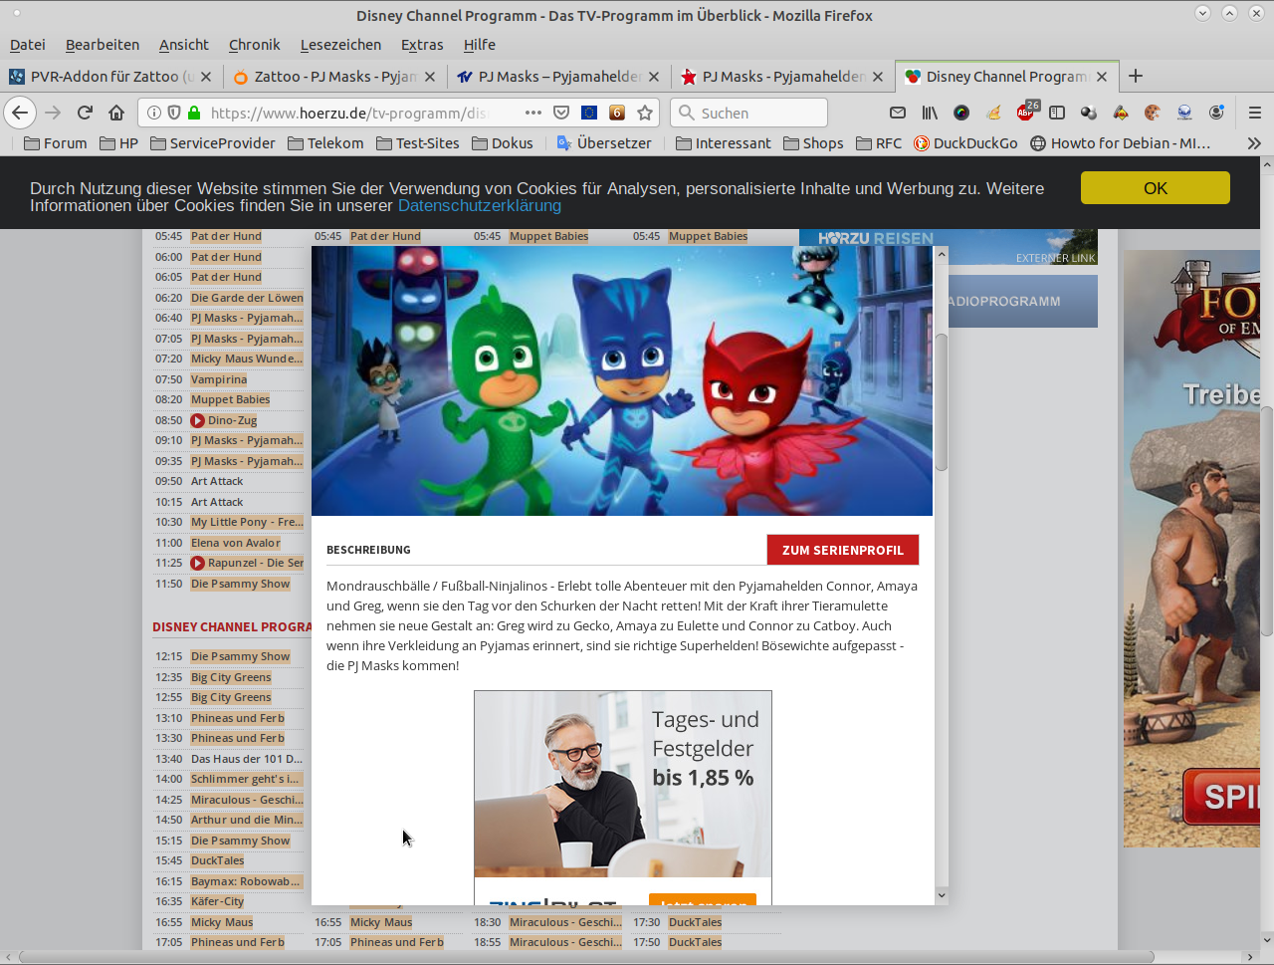Open the Bearbeiten menu
Screen dimensions: 1274x965
pos(103,45)
